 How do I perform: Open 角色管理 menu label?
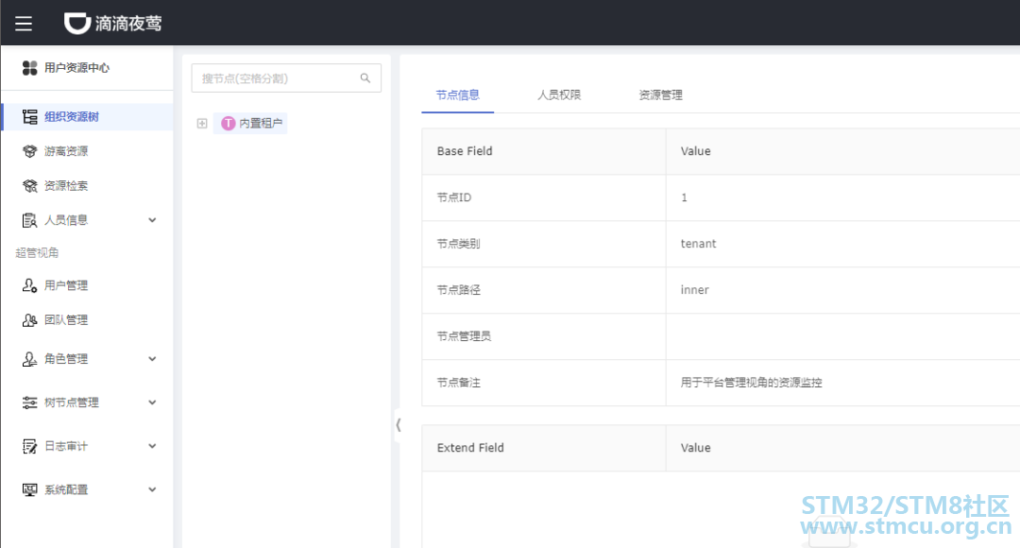[66, 359]
